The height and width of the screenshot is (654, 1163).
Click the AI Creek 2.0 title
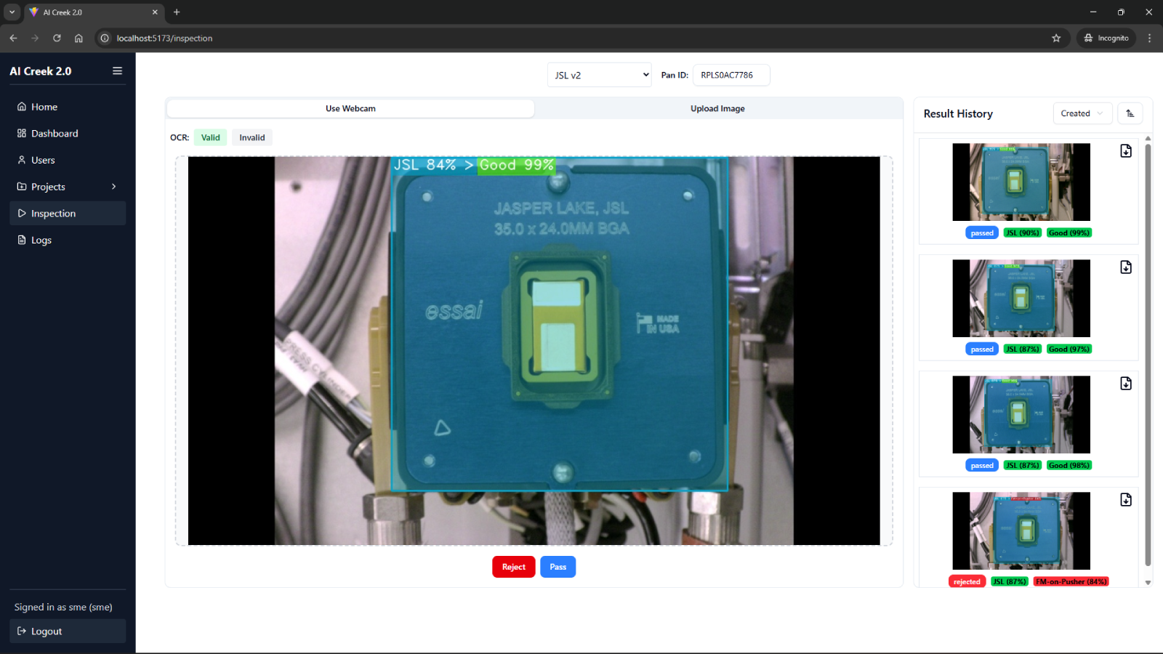coord(41,71)
